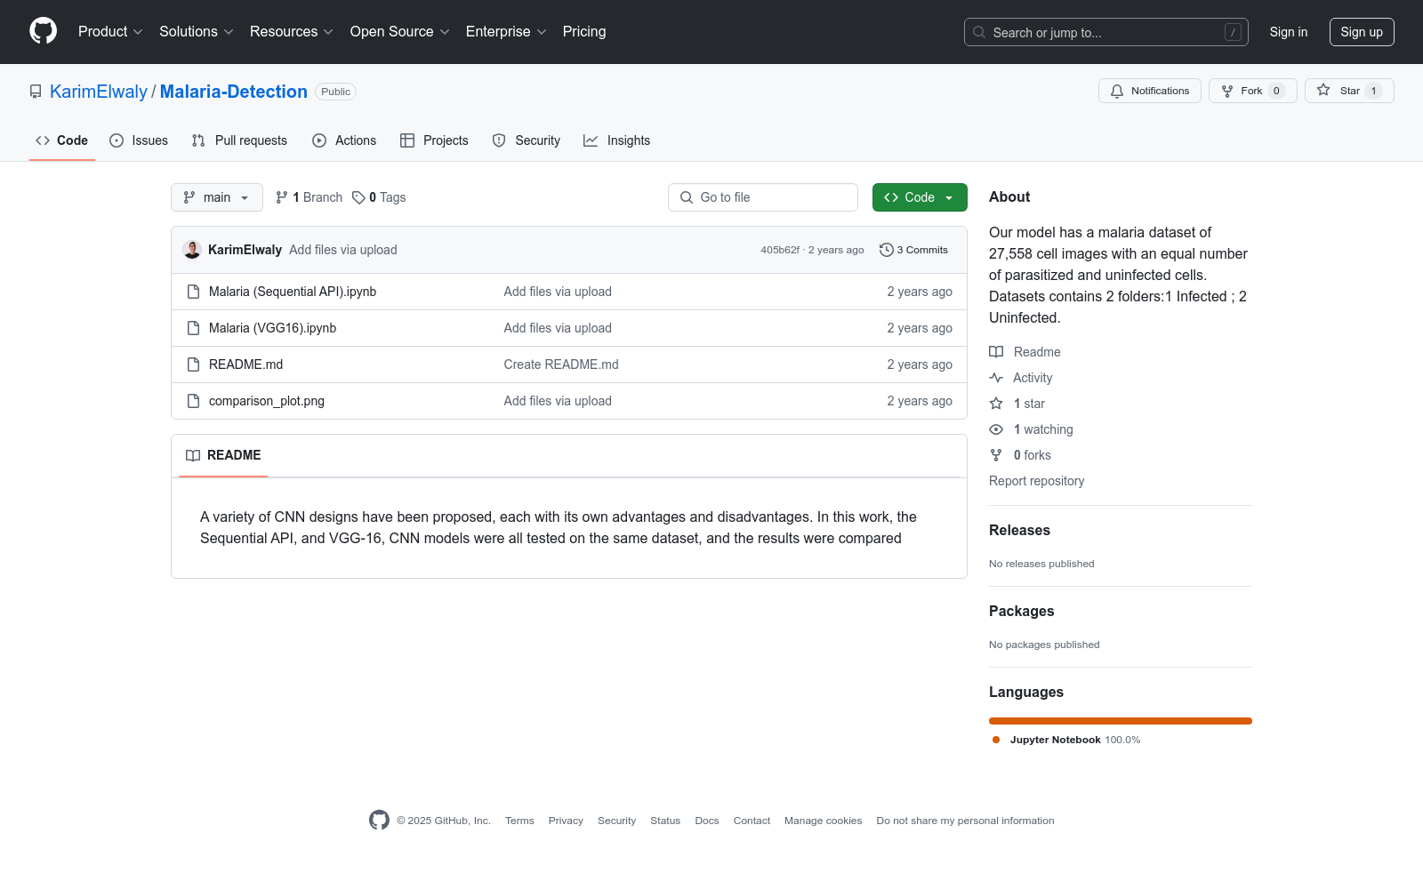Image resolution: width=1423 pixels, height=889 pixels.
Task: Open KarimElwaly owner profile link
Action: (99, 92)
